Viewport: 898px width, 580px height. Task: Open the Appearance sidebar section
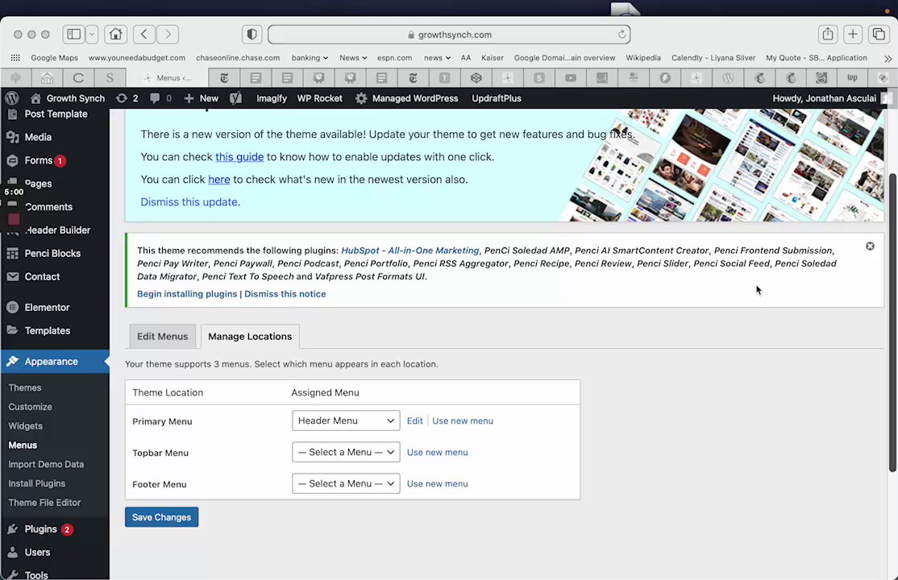54,361
